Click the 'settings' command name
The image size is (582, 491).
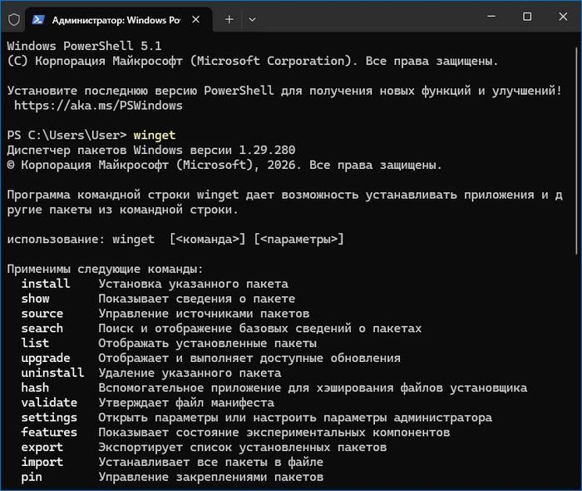tap(49, 418)
